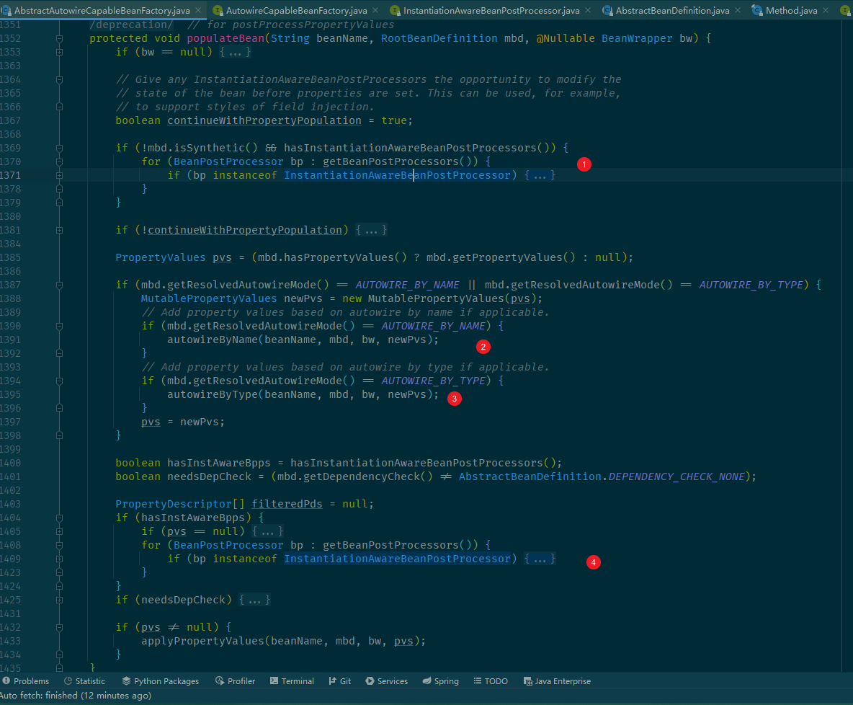The width and height of the screenshot is (853, 705).
Task: Collapse if block at line 1369 gutter
Action: click(59, 148)
